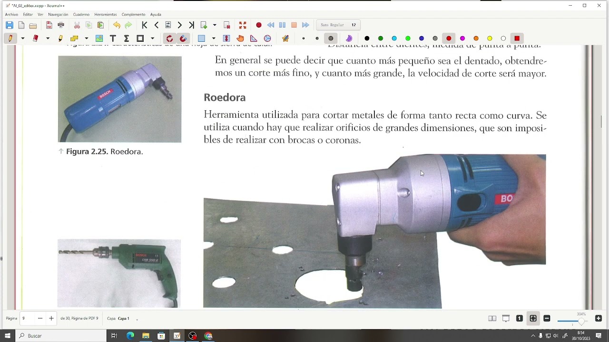Toggle paired pages view

click(x=492, y=319)
